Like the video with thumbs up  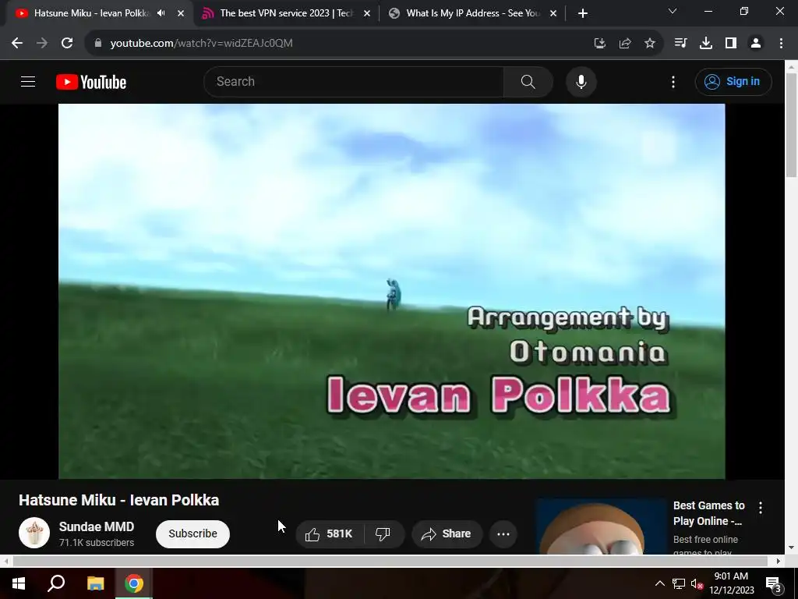pos(329,533)
